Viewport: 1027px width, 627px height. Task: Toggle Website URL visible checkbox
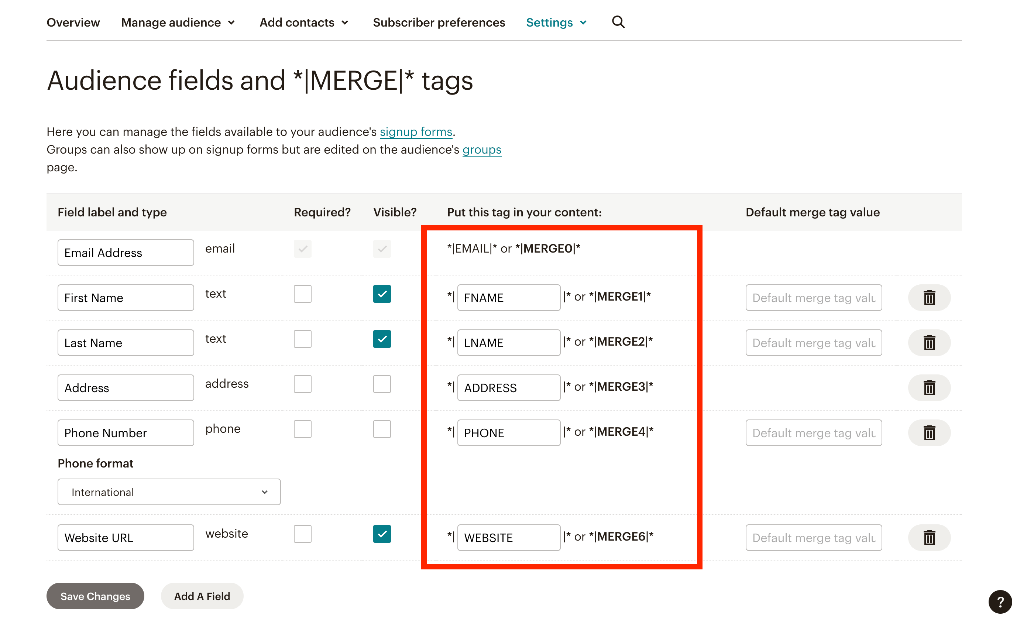click(x=382, y=534)
